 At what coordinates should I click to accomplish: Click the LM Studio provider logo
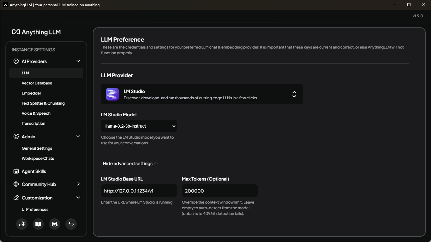pyautogui.click(x=112, y=94)
